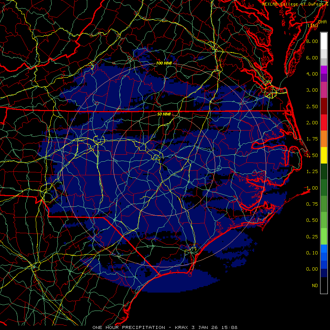Pick the dark purple legend swatch
Screen dimensions: 330x330
click(324, 78)
